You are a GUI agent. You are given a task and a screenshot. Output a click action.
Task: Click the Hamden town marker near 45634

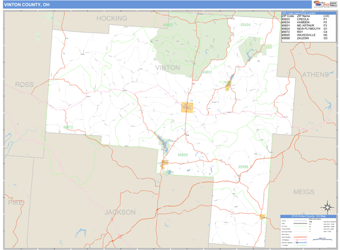coord(164,164)
